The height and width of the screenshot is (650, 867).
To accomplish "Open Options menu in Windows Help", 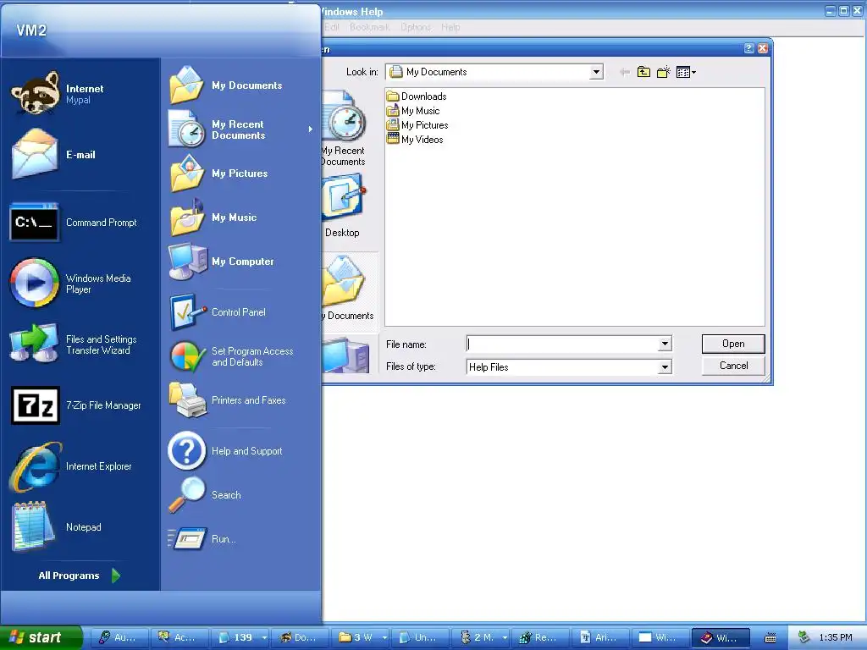I will click(x=416, y=27).
